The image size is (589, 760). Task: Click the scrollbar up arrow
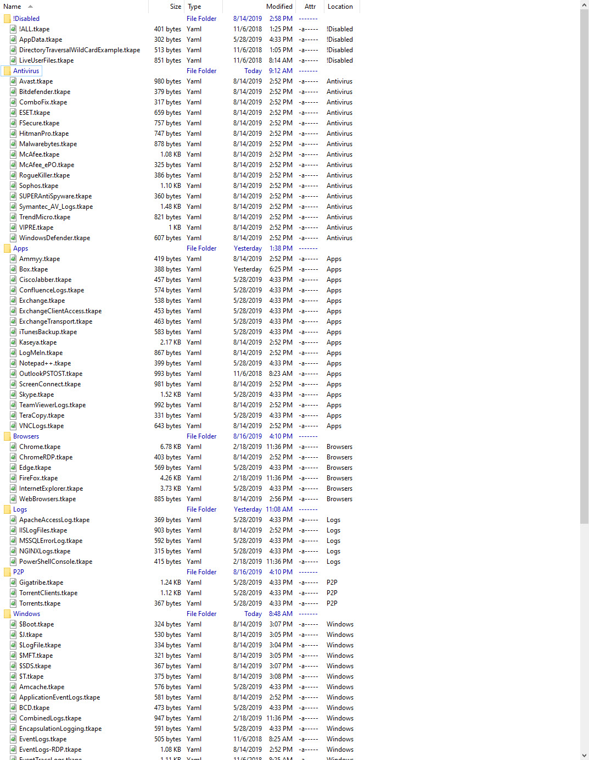pos(584,4)
